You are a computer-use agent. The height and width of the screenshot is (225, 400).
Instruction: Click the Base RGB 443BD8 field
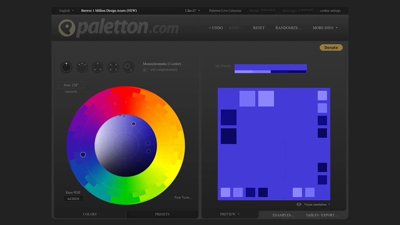(73, 199)
